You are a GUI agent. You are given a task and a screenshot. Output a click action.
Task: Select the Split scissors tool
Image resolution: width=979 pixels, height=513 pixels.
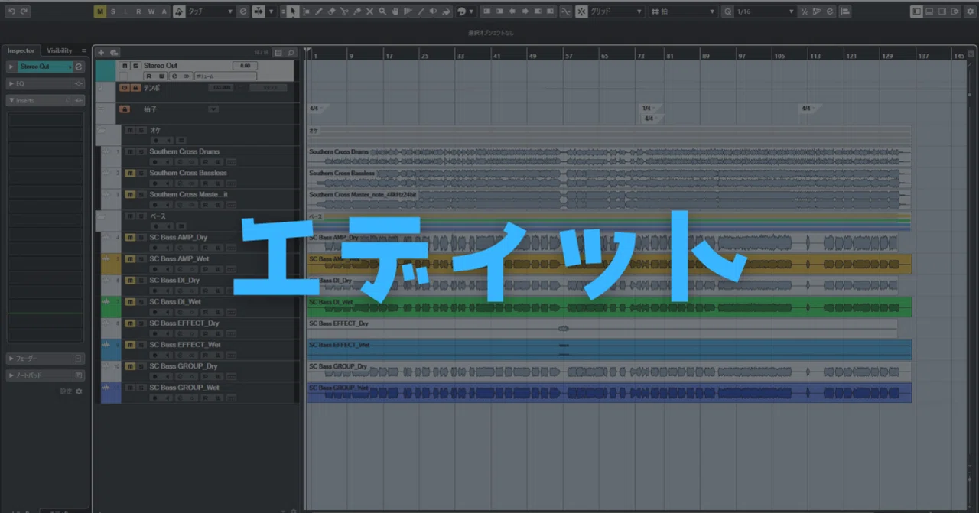pyautogui.click(x=344, y=11)
